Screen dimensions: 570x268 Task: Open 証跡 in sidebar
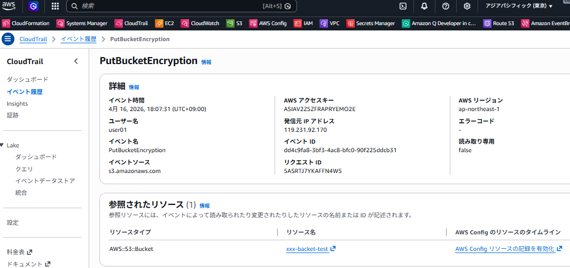pos(12,115)
